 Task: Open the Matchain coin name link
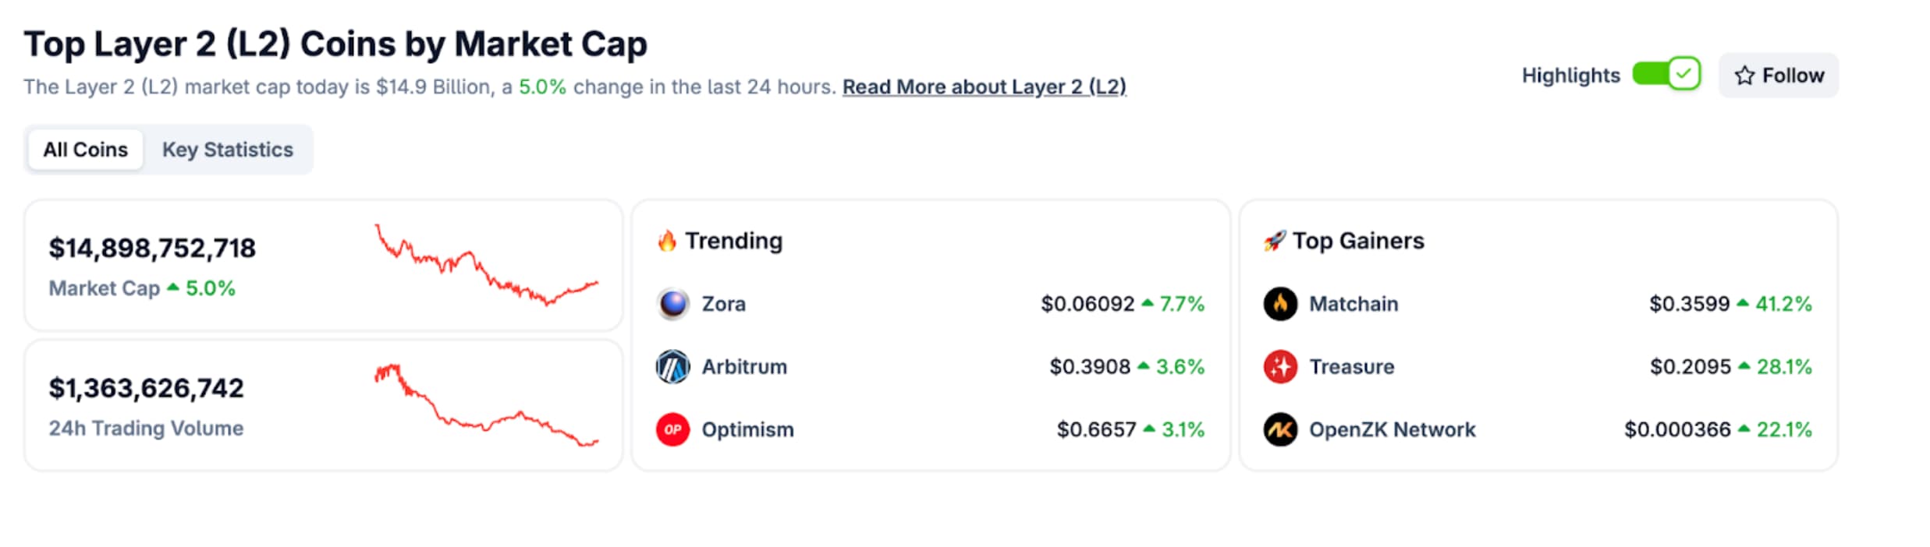click(x=1353, y=304)
